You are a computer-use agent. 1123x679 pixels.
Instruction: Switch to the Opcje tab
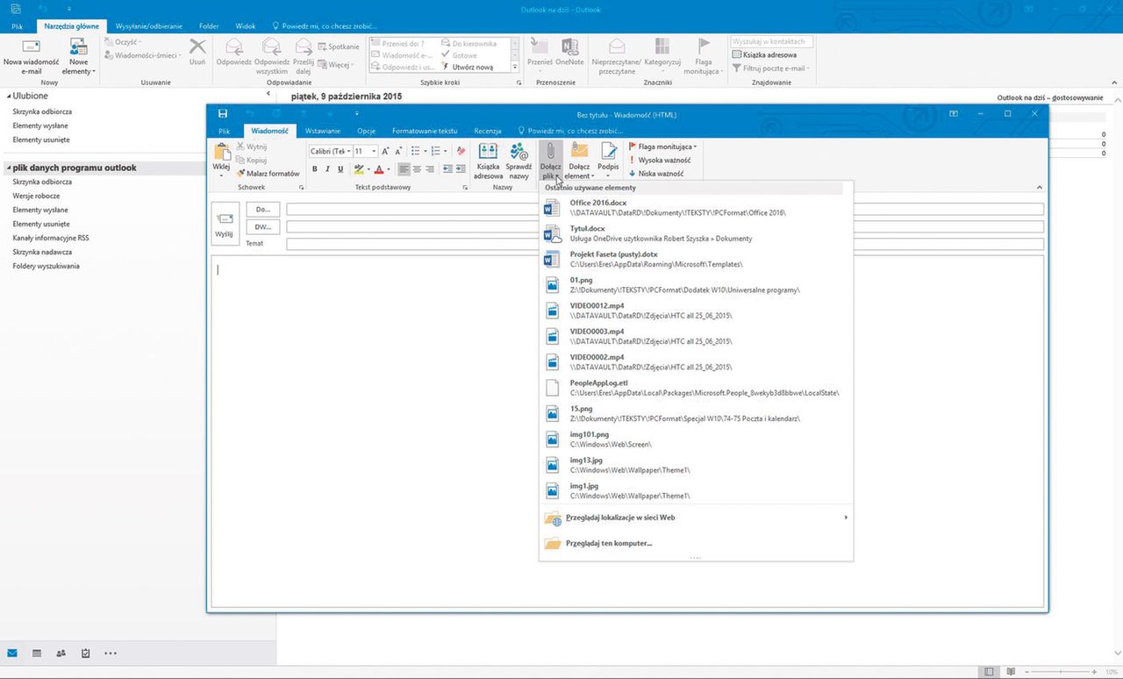(x=367, y=131)
